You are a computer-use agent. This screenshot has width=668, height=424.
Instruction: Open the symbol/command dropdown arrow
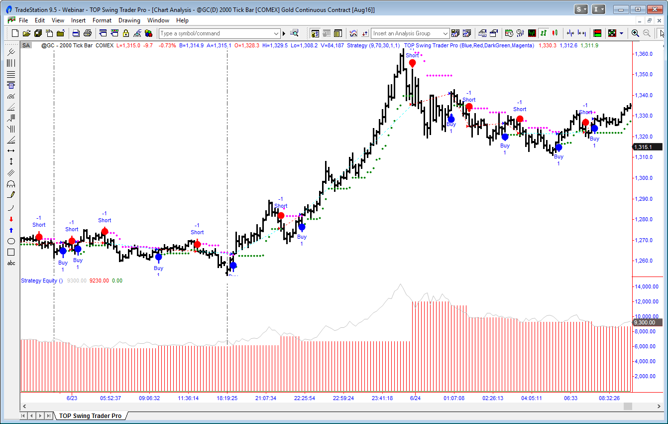click(x=276, y=33)
